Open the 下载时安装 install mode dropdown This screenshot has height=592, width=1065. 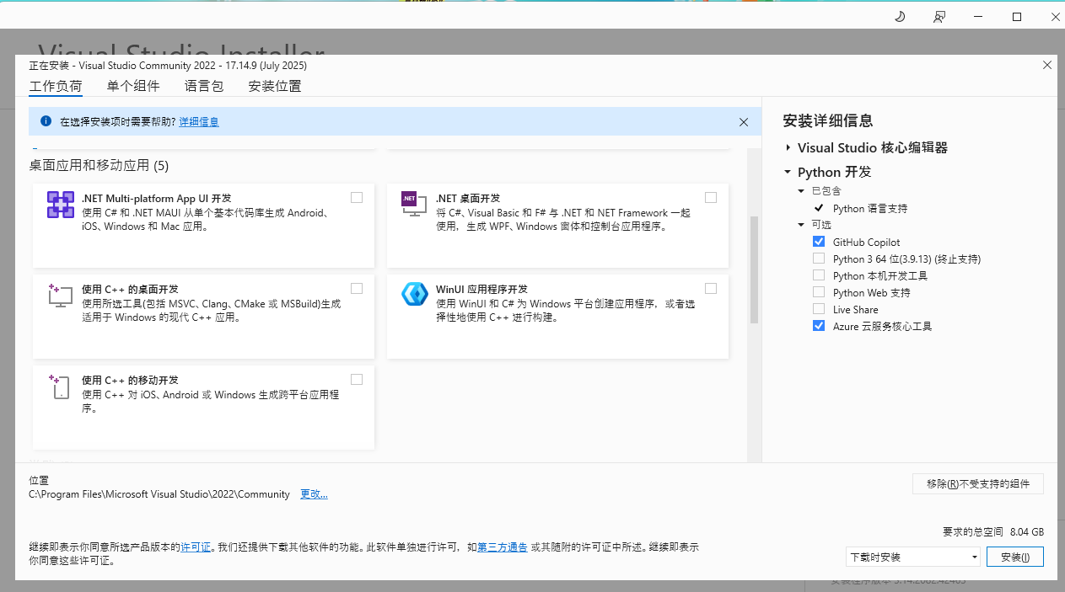point(912,557)
